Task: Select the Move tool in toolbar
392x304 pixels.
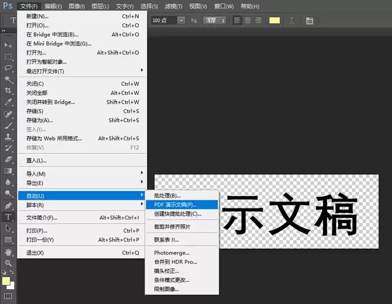Action: pyautogui.click(x=9, y=45)
